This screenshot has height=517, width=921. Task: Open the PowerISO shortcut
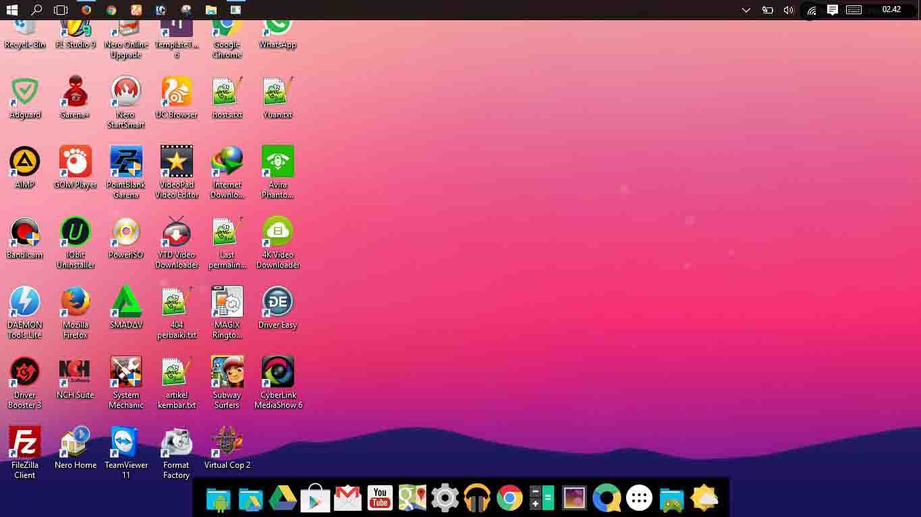point(125,238)
